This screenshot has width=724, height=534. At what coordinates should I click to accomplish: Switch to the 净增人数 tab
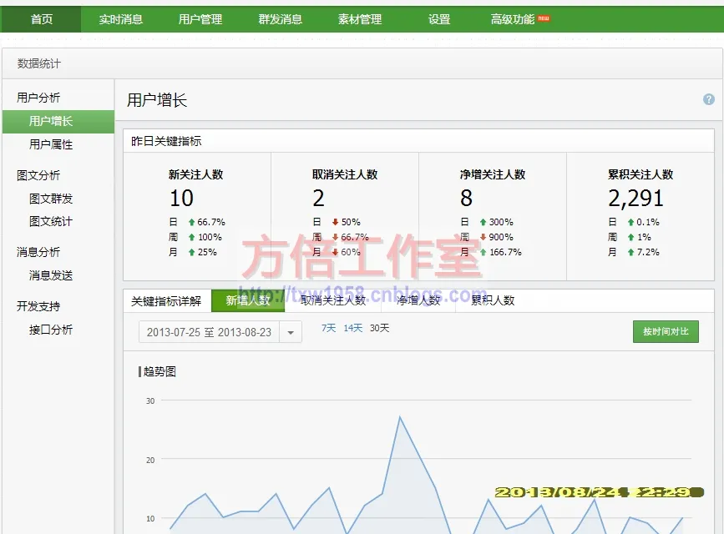(x=418, y=300)
